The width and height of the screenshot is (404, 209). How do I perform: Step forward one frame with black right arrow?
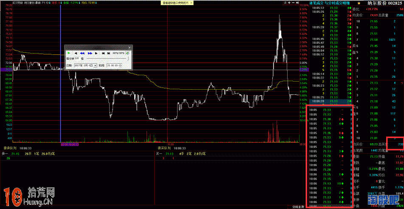point(96,53)
